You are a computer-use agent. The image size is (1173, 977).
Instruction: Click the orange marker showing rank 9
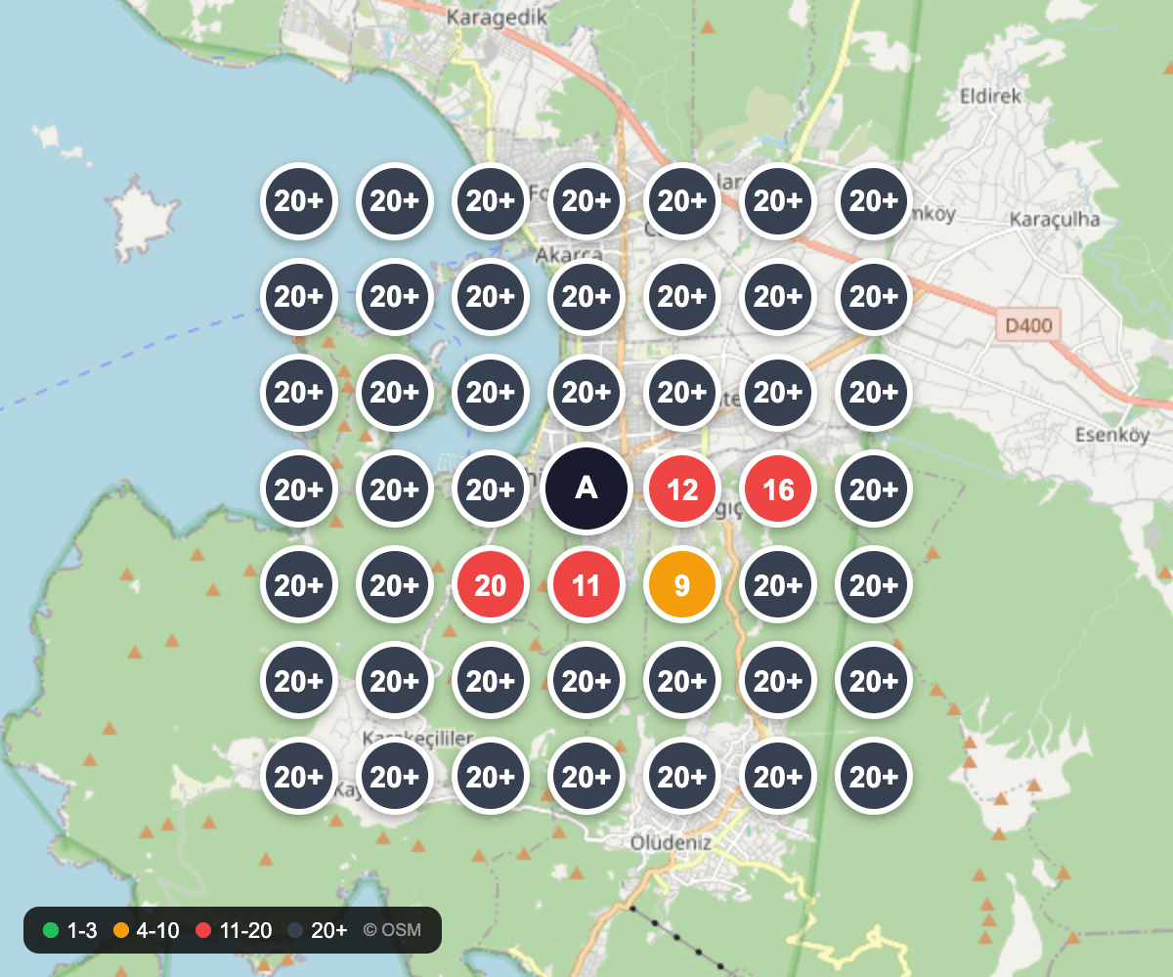682,584
